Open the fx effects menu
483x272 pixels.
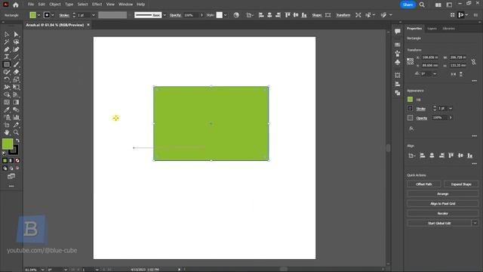point(411,128)
